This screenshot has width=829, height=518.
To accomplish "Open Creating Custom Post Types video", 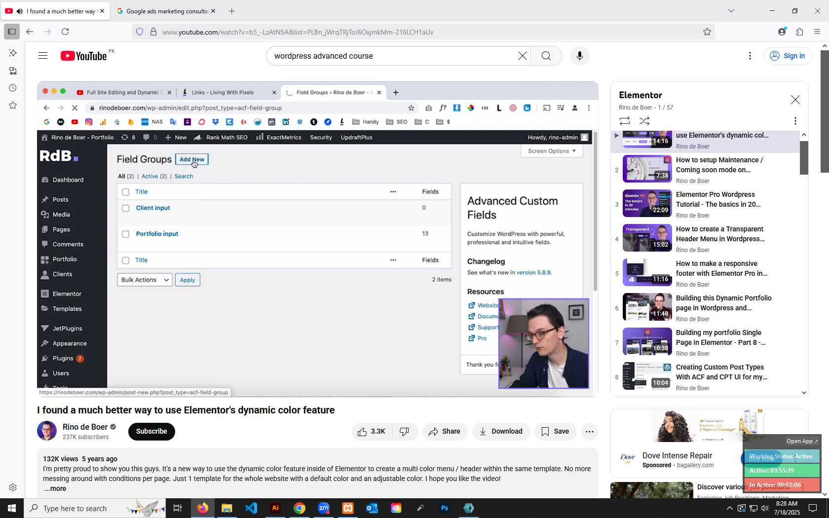I will point(722,372).
